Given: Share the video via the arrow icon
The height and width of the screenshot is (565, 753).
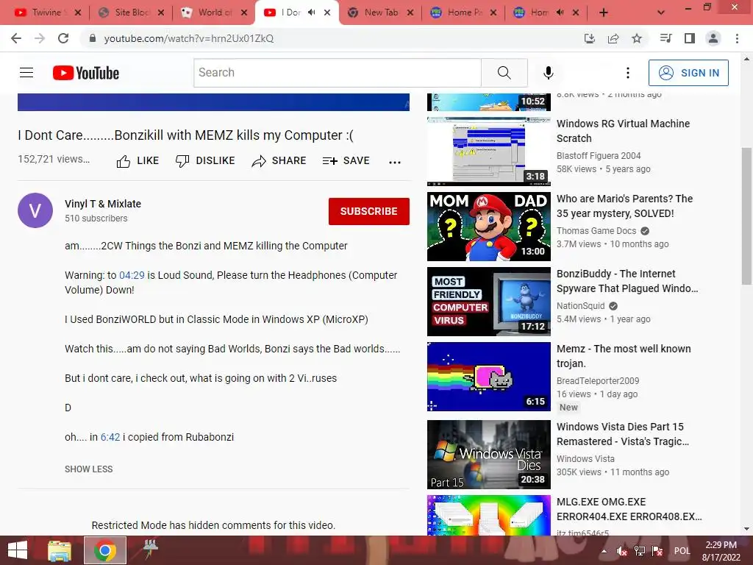Looking at the screenshot, I should [279, 161].
